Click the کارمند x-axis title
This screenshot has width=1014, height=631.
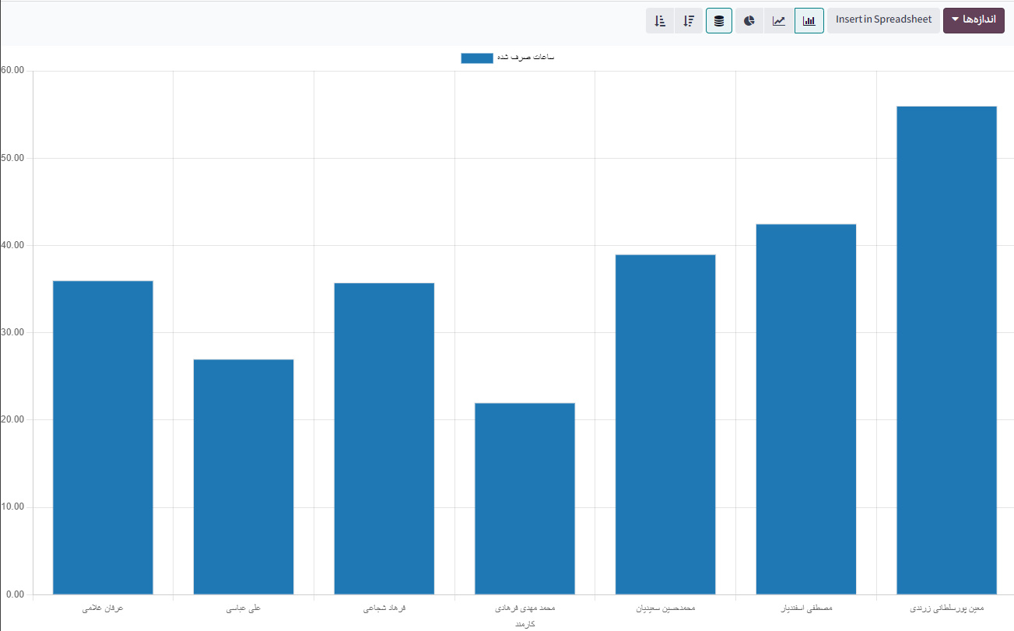click(x=525, y=623)
